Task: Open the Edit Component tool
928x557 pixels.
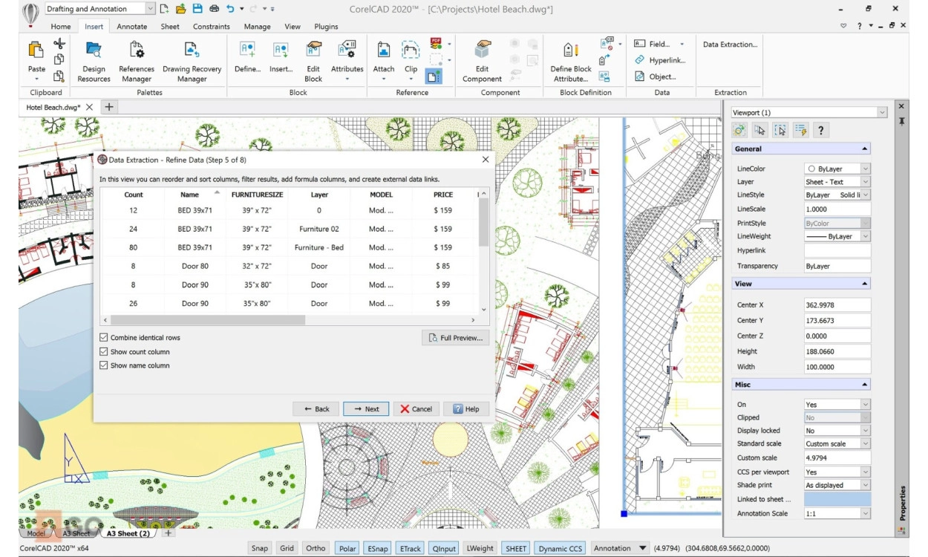Action: 483,59
